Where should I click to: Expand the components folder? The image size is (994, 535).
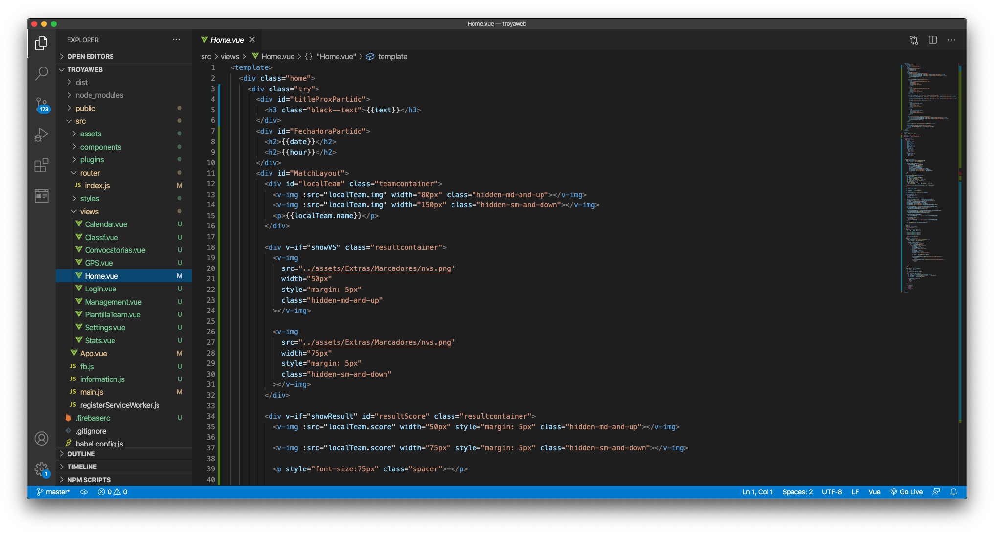[100, 147]
